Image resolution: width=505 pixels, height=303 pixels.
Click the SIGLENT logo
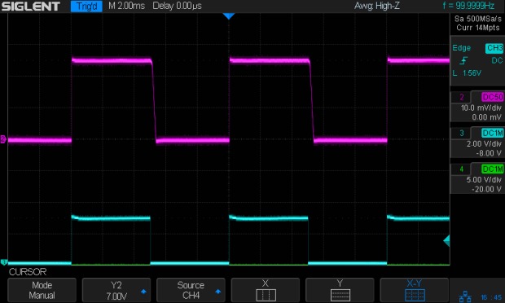(31, 7)
